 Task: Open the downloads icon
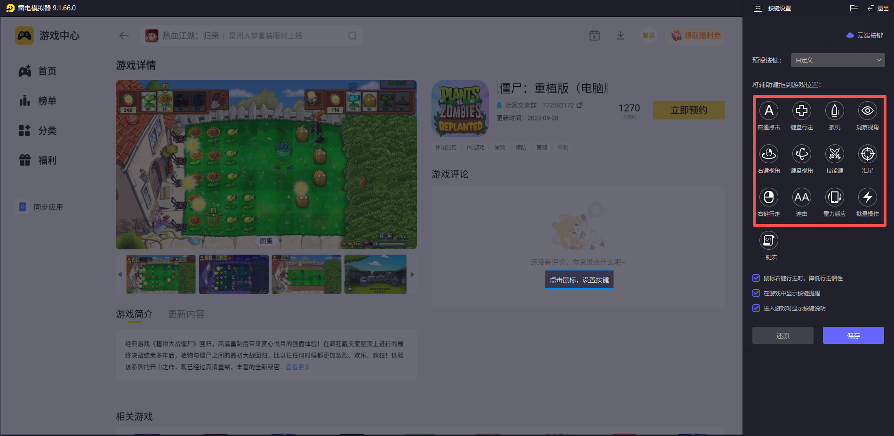[x=621, y=35]
